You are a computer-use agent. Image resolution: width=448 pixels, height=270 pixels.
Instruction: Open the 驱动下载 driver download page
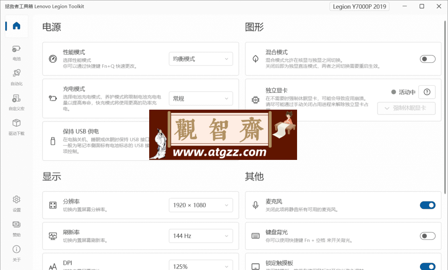pos(17,127)
